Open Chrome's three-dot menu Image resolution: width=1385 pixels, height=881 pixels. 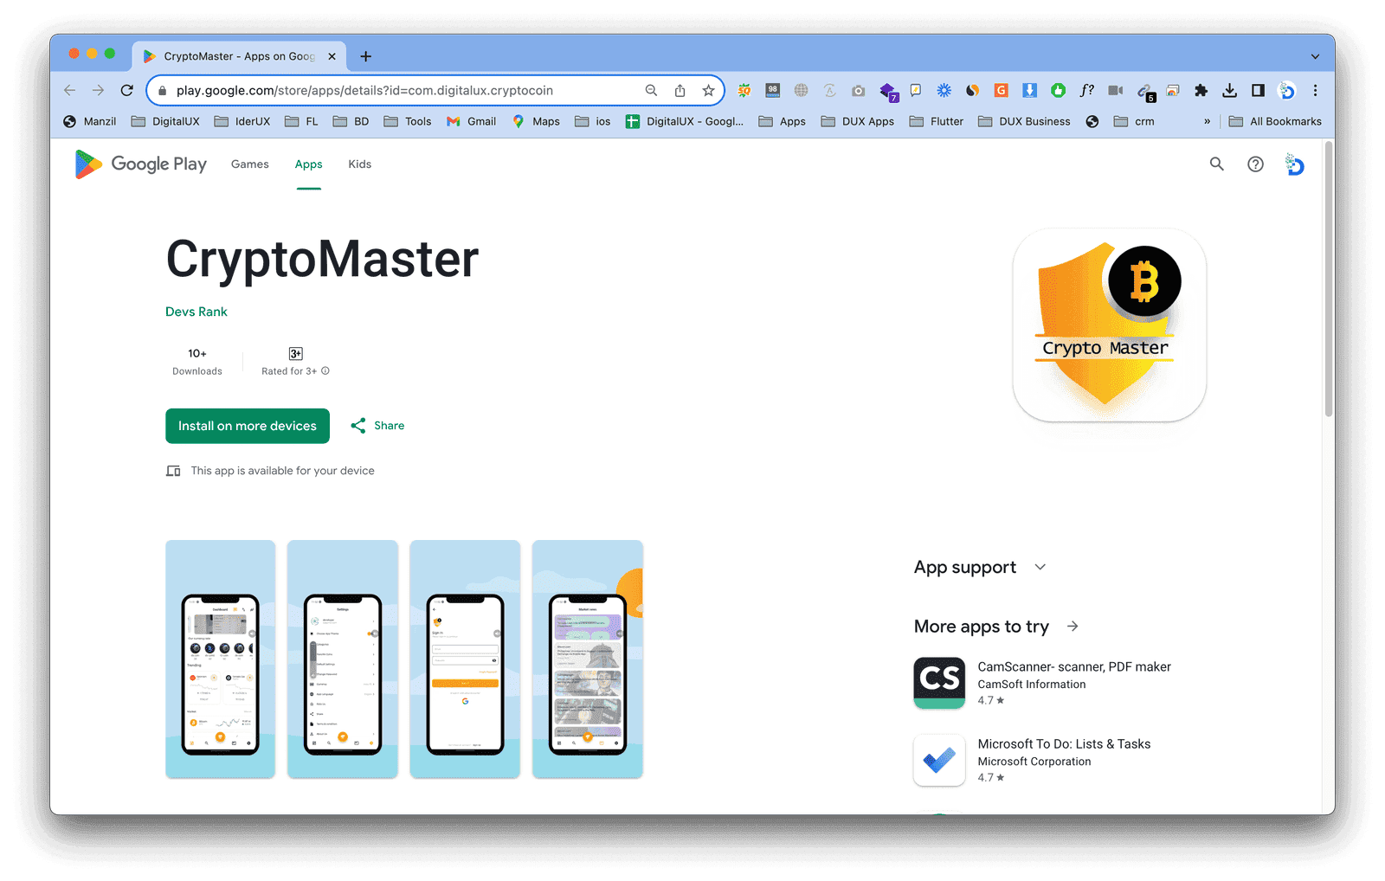1315,90
